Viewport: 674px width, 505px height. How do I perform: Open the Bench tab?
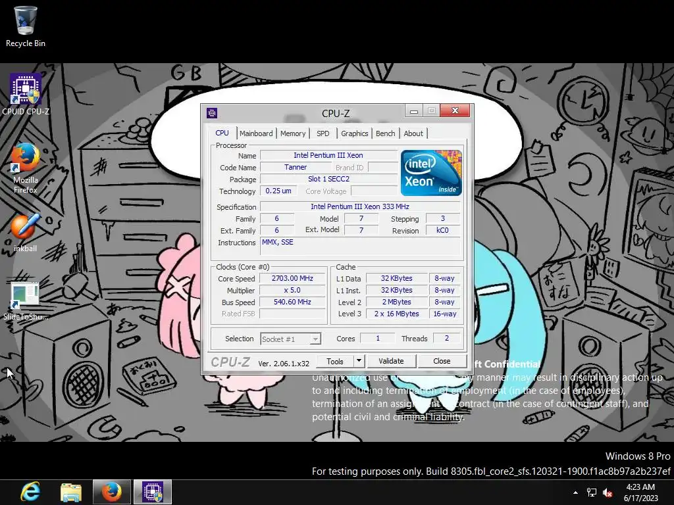point(385,133)
